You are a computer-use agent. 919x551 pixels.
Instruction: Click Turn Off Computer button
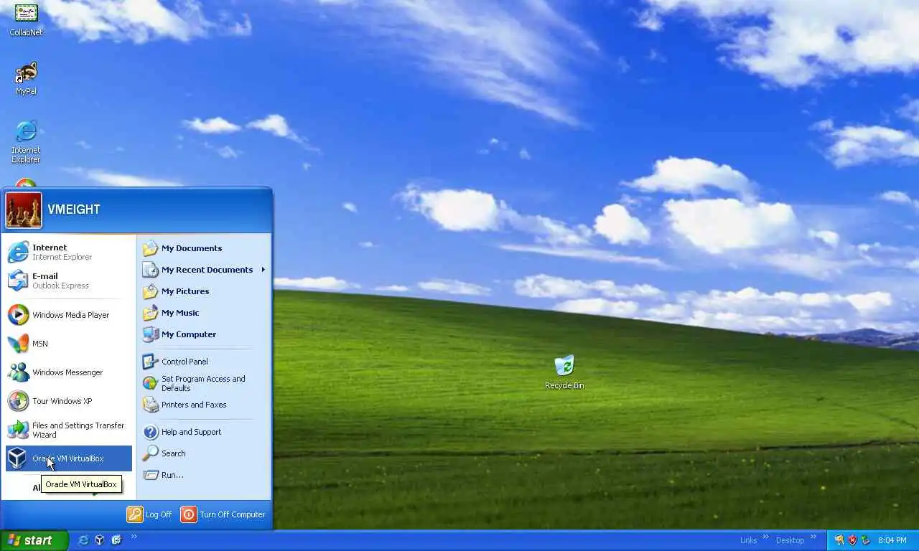(223, 514)
